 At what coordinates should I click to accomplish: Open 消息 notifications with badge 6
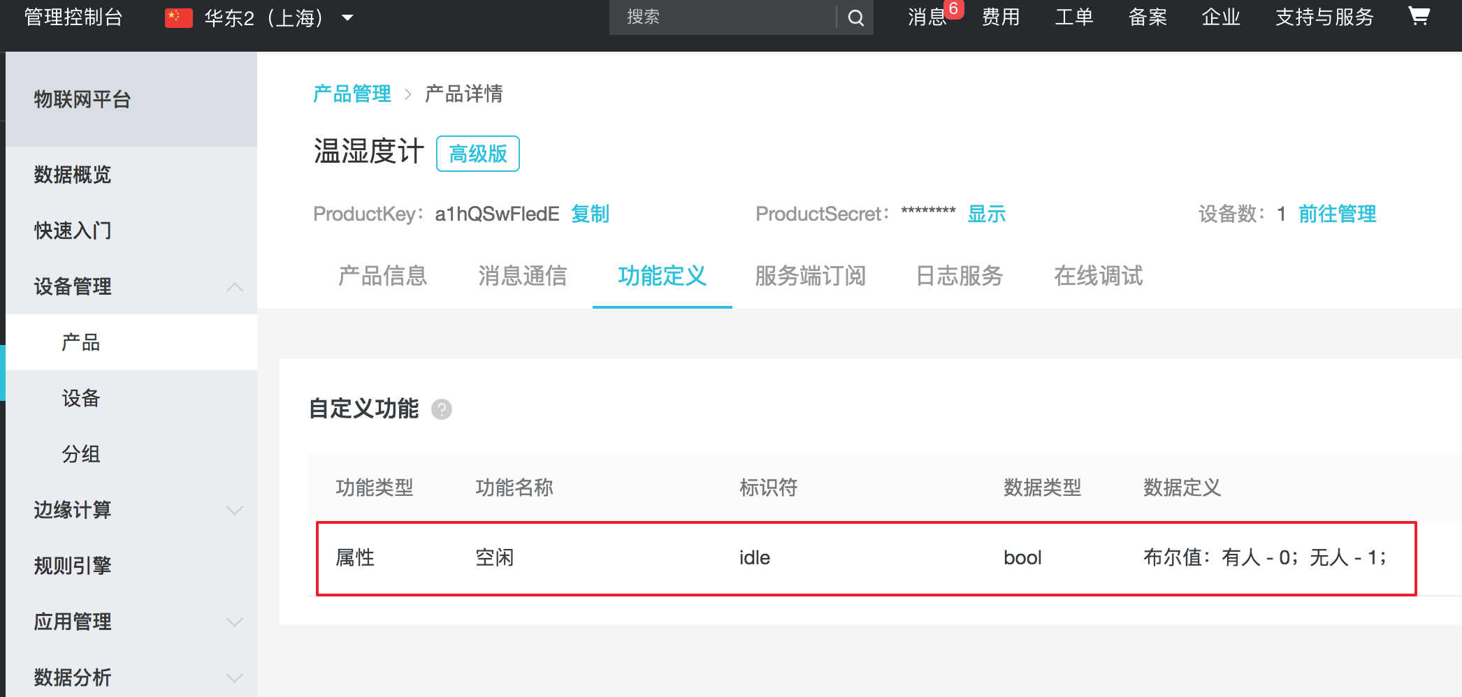927,17
